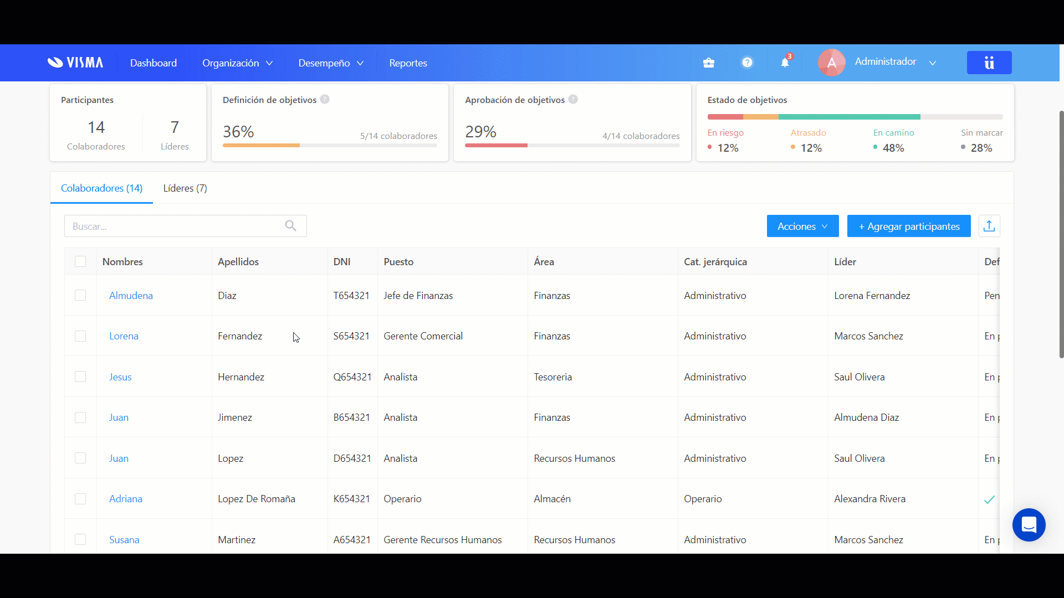Expand the Organización menu
Viewport: 1064px width, 598px height.
237,63
